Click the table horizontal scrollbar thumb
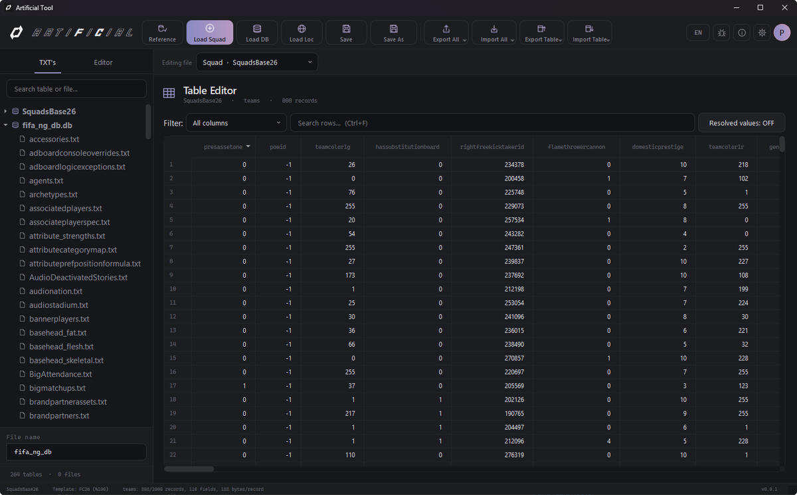Viewport: 797px width, 495px height. 189,469
